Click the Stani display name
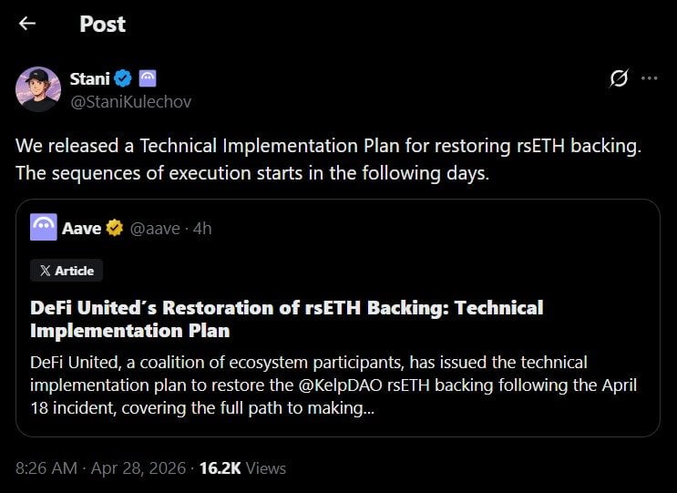This screenshot has width=677, height=493. [x=88, y=78]
